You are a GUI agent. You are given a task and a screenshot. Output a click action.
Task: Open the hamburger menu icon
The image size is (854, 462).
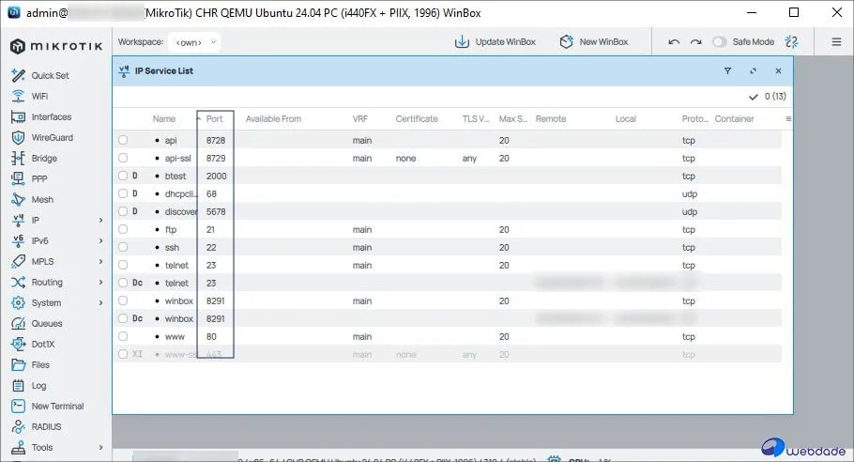coord(836,42)
